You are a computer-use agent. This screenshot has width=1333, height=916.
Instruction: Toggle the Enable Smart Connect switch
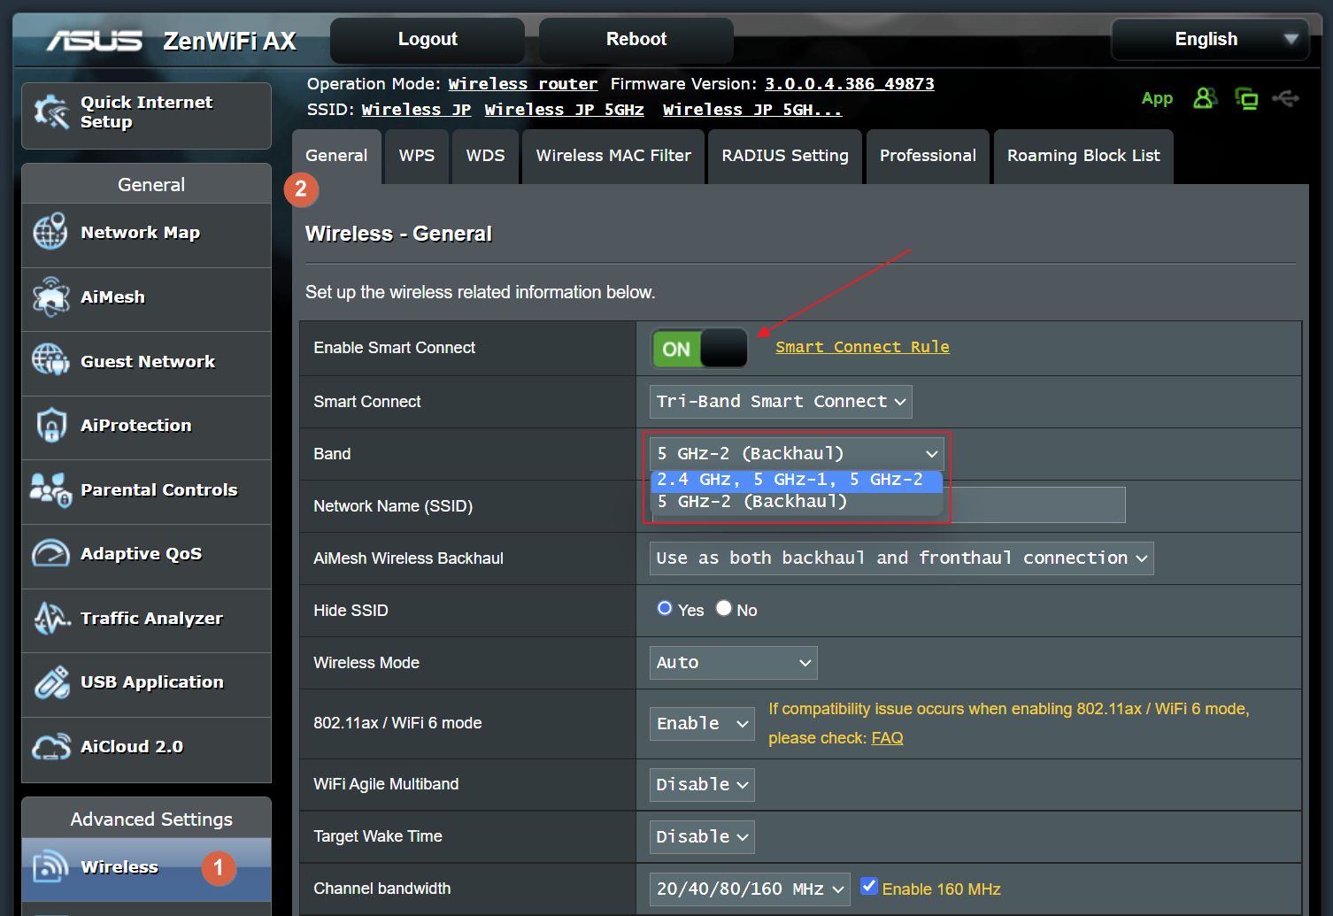point(700,348)
